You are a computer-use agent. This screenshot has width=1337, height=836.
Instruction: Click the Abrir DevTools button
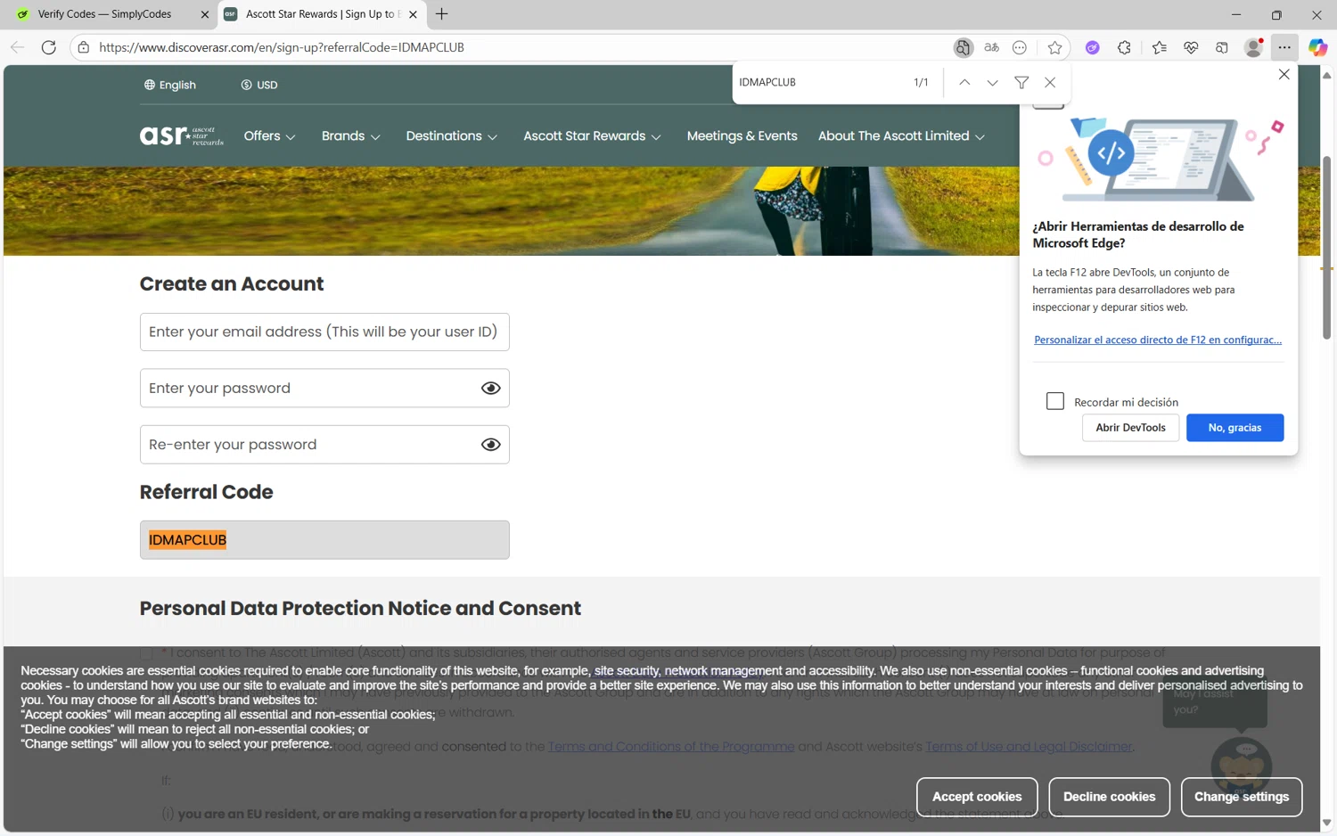click(1130, 428)
